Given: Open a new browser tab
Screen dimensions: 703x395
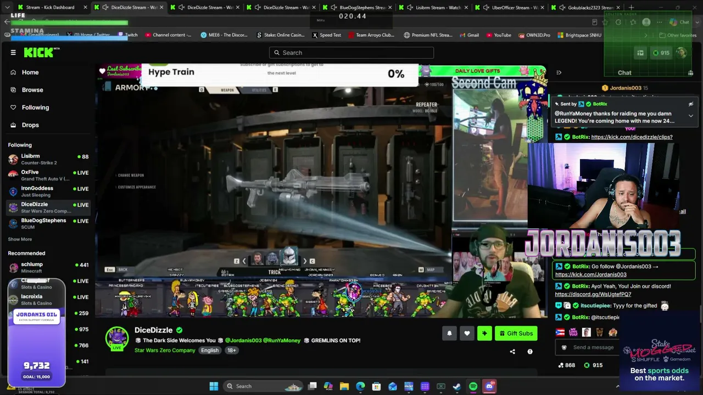Looking at the screenshot, I should coord(632,7).
